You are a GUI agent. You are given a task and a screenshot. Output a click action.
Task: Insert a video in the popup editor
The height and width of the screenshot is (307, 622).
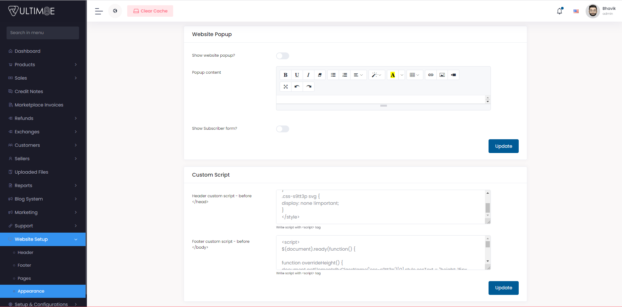[453, 75]
